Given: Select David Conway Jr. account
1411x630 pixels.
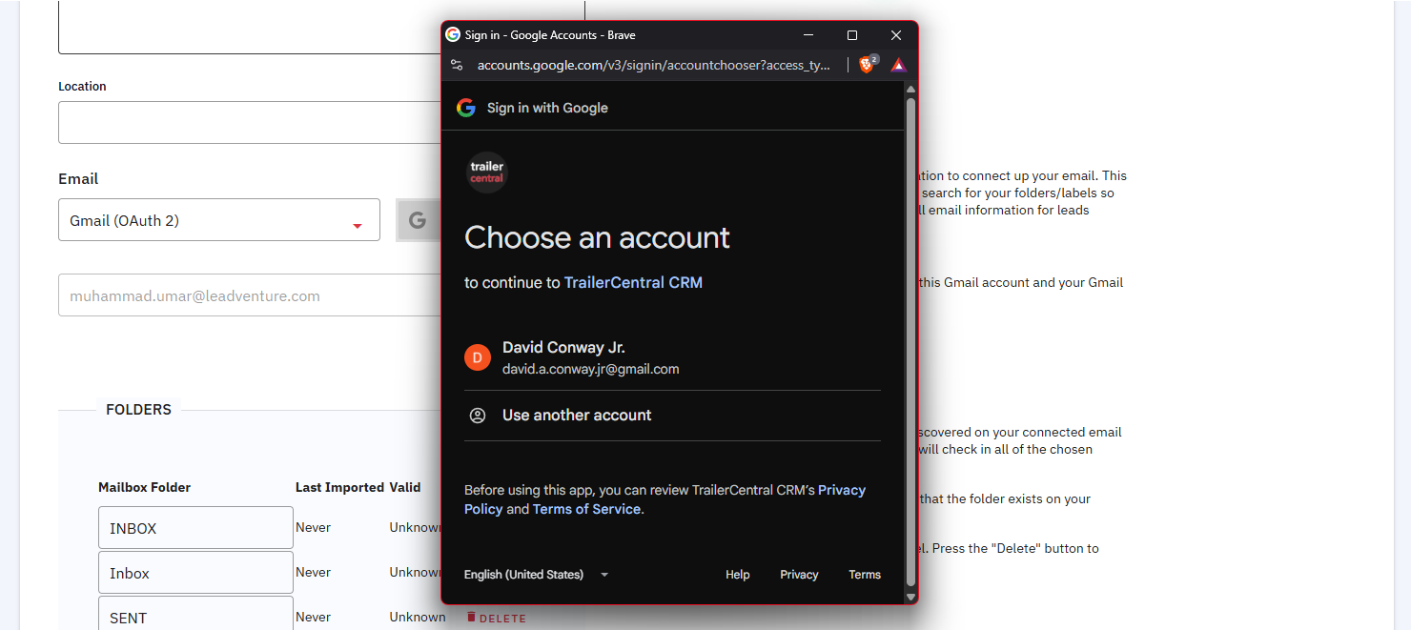Looking at the screenshot, I should pyautogui.click(x=672, y=357).
